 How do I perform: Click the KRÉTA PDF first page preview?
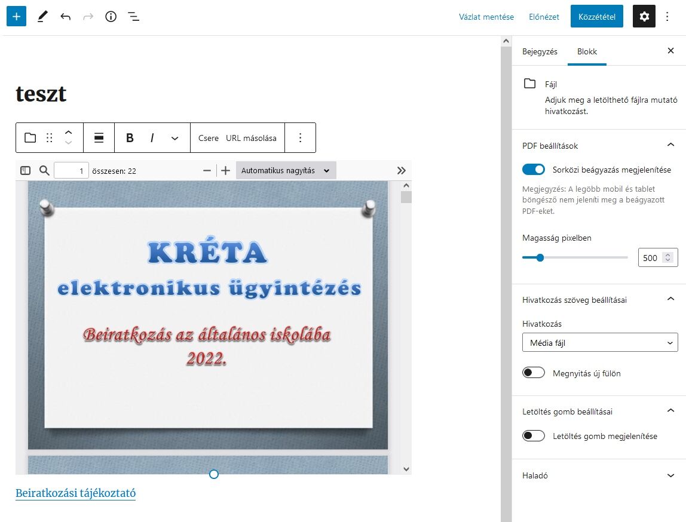208,315
